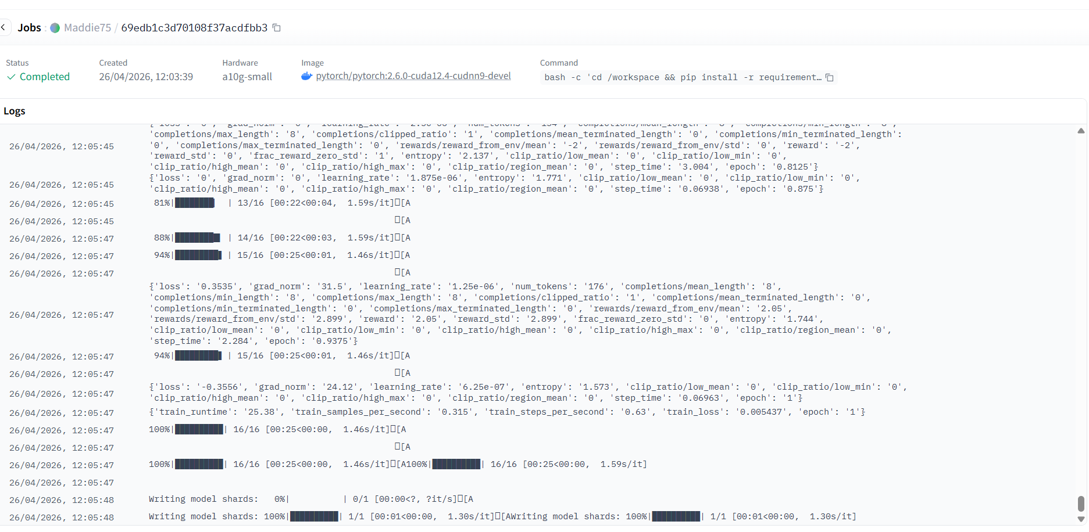
Task: Click the bash command text
Action: [683, 77]
